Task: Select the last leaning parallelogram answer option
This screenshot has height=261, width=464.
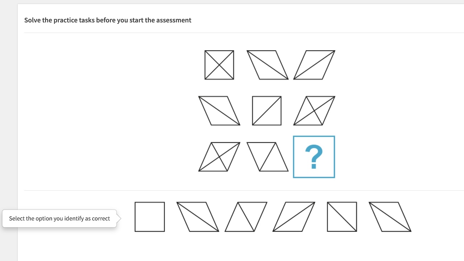Action: click(x=390, y=217)
